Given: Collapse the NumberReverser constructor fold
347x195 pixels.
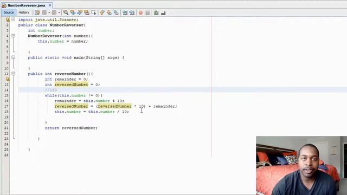Looking at the screenshot, I should [x=14, y=36].
